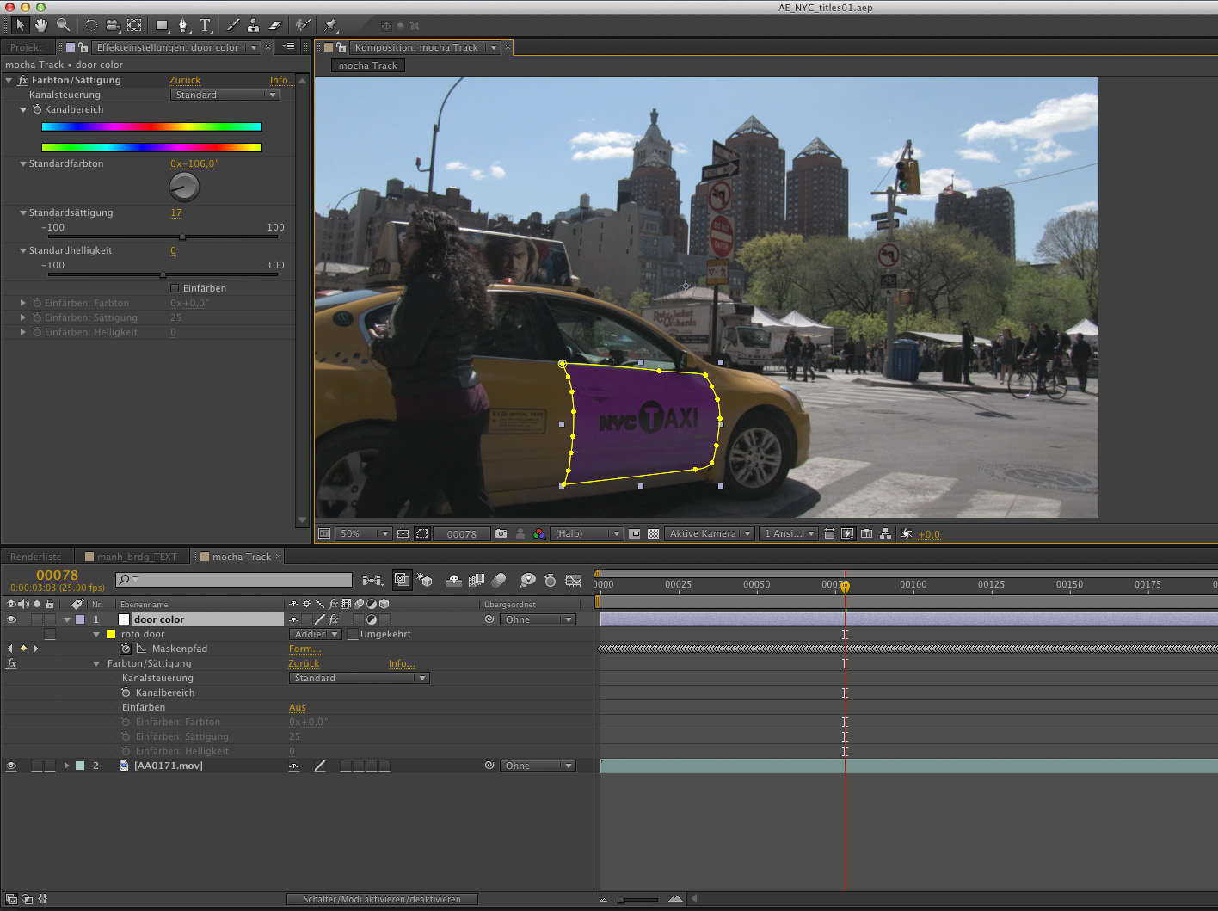Pick the Clone Stamp tool

(253, 25)
